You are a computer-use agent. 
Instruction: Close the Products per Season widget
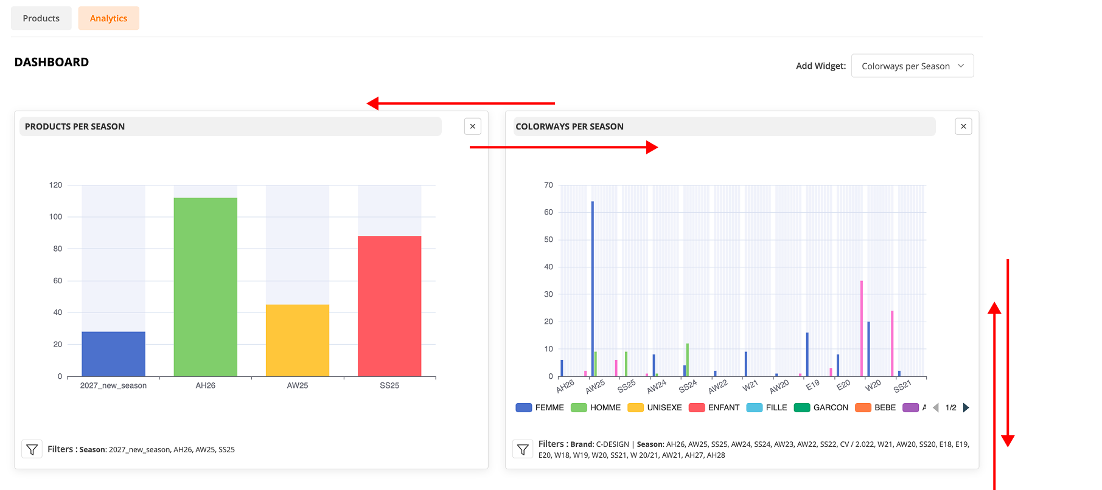pos(473,126)
